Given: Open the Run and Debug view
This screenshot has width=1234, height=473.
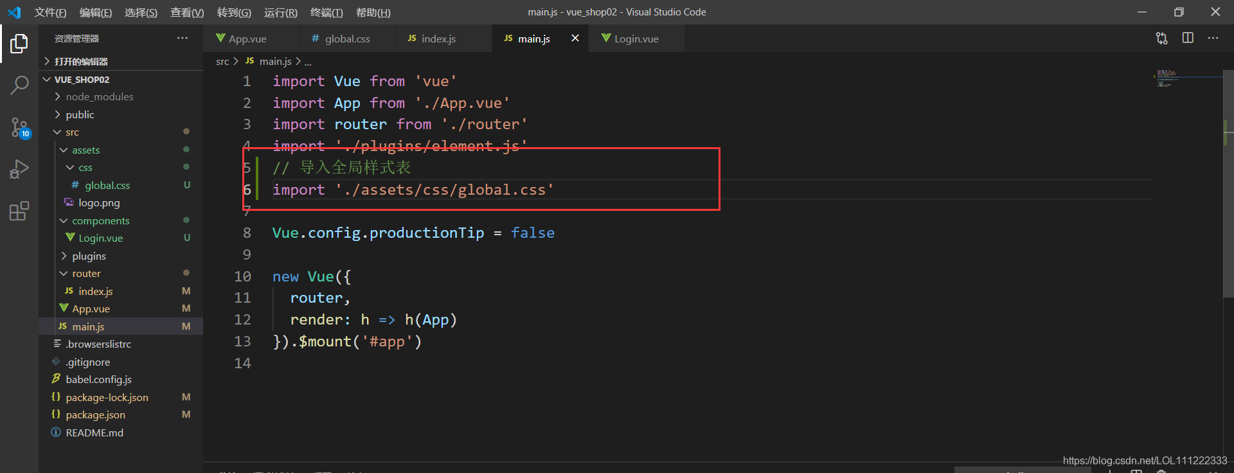Looking at the screenshot, I should [19, 169].
